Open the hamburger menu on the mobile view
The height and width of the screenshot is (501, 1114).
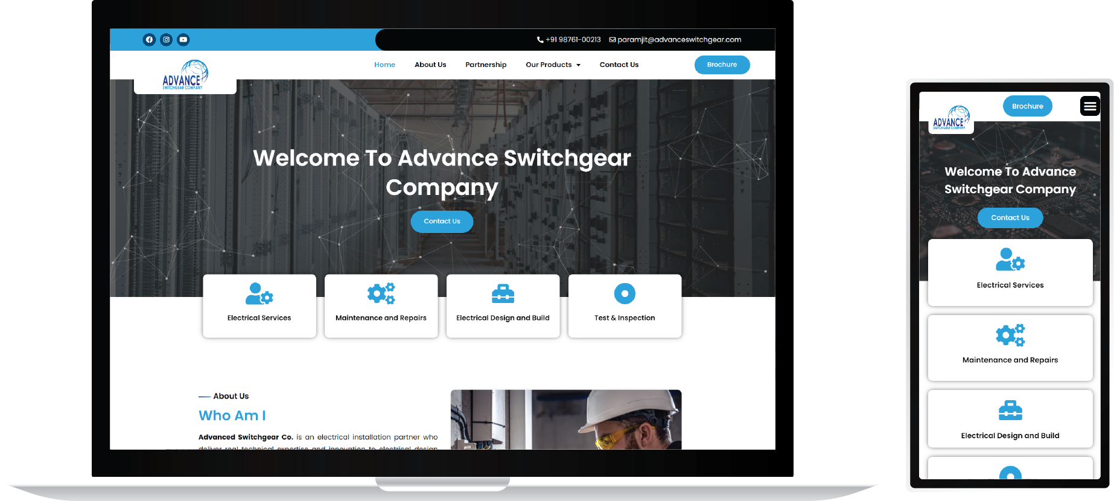pyautogui.click(x=1090, y=106)
